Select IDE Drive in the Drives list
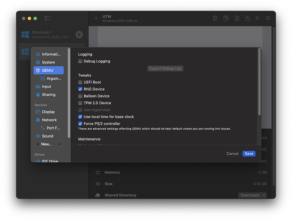Viewport: 292px width, 220px height. pyautogui.click(x=50, y=161)
